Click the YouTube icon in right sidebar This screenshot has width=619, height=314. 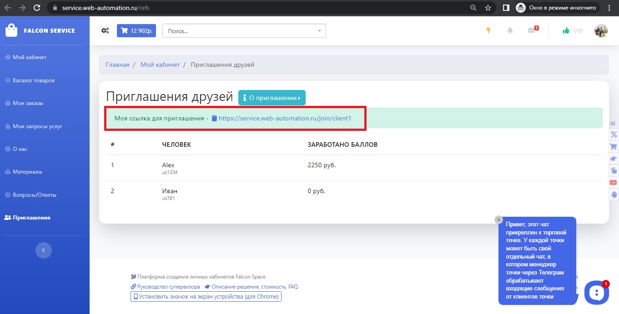pyautogui.click(x=613, y=182)
